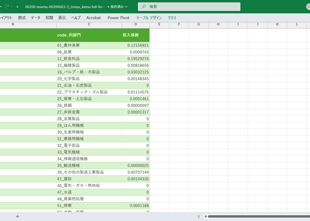
Task: Select the cell with value 0.12156921
Action: 136,46
